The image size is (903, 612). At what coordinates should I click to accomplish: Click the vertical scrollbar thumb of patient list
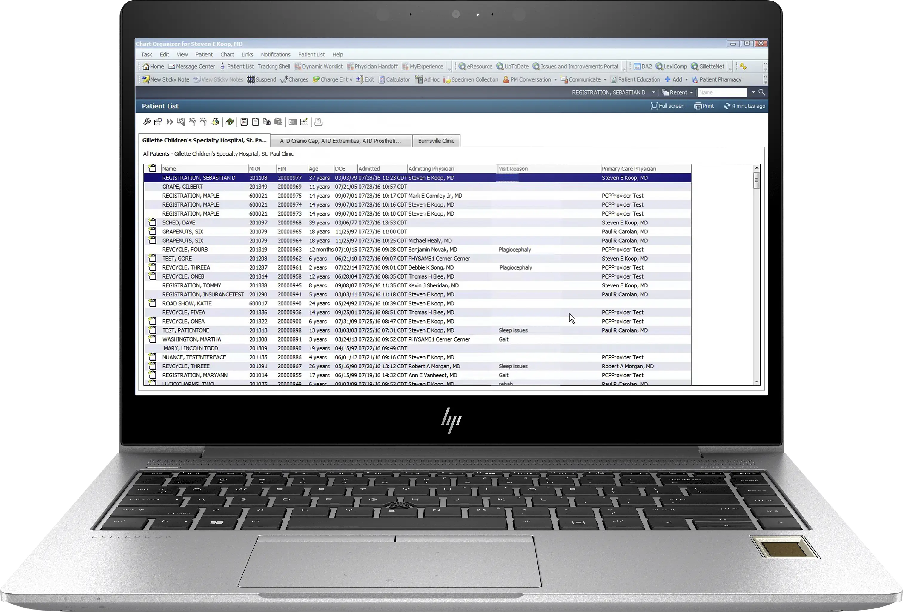756,181
